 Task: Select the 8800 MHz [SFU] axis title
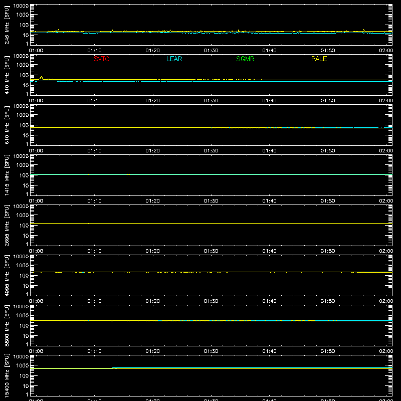pos(7,325)
